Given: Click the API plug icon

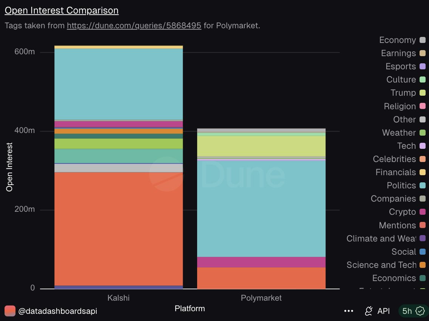Looking at the screenshot, I should 369,311.
